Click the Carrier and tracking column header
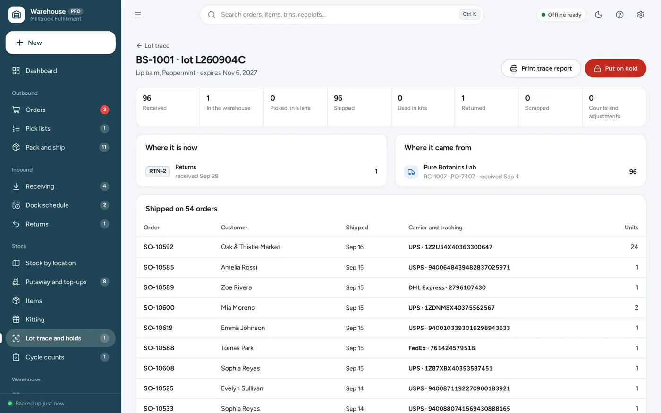 tap(435, 228)
